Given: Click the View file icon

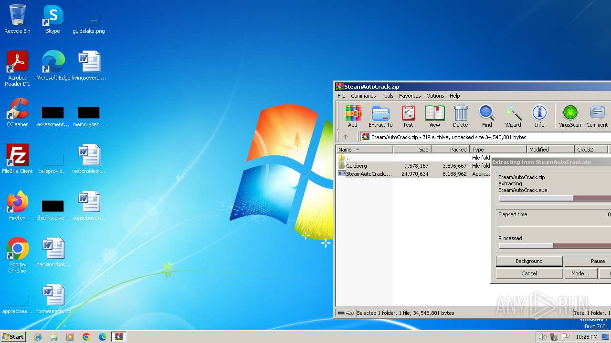Looking at the screenshot, I should click(x=434, y=116).
